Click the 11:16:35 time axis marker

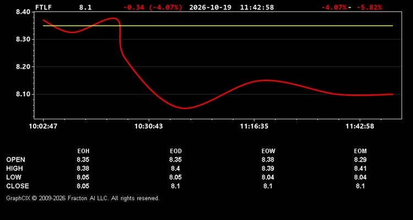click(254, 127)
